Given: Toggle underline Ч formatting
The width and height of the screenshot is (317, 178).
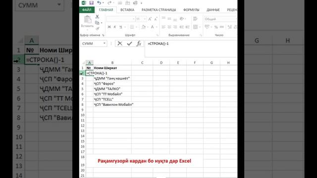Looking at the screenshot, I should click(x=121, y=27).
